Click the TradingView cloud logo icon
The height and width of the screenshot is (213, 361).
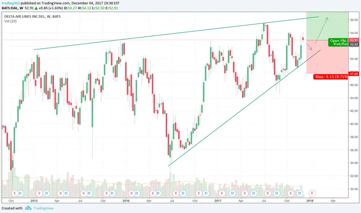click(x=28, y=208)
